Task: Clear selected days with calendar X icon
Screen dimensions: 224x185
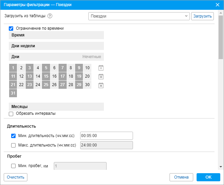Action: 100,85
